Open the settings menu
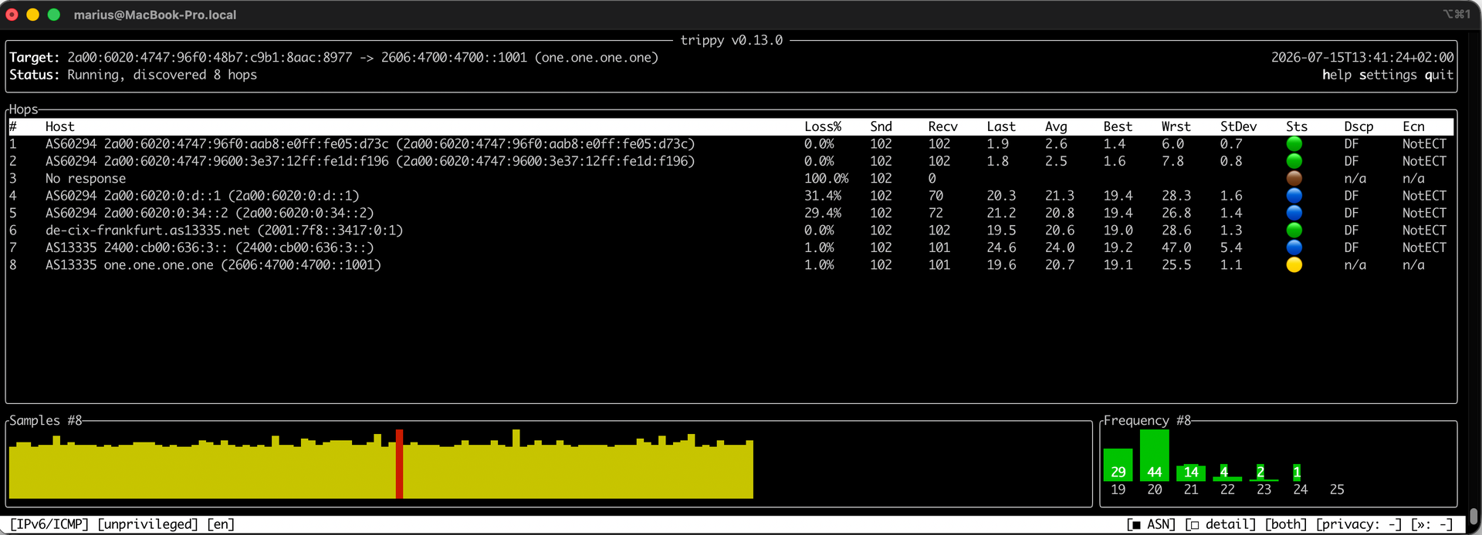This screenshot has height=535, width=1482. [x=1388, y=75]
